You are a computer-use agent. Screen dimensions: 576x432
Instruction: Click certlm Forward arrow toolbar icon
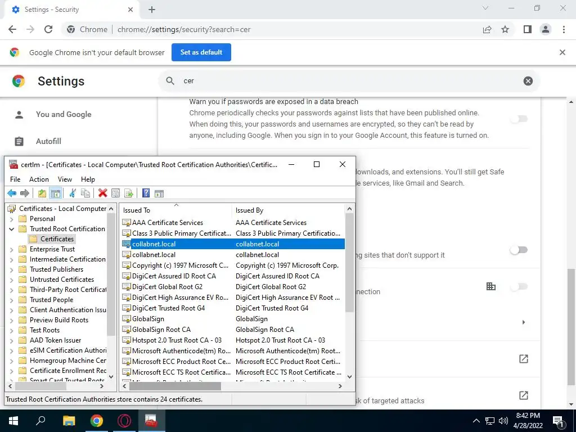click(25, 193)
